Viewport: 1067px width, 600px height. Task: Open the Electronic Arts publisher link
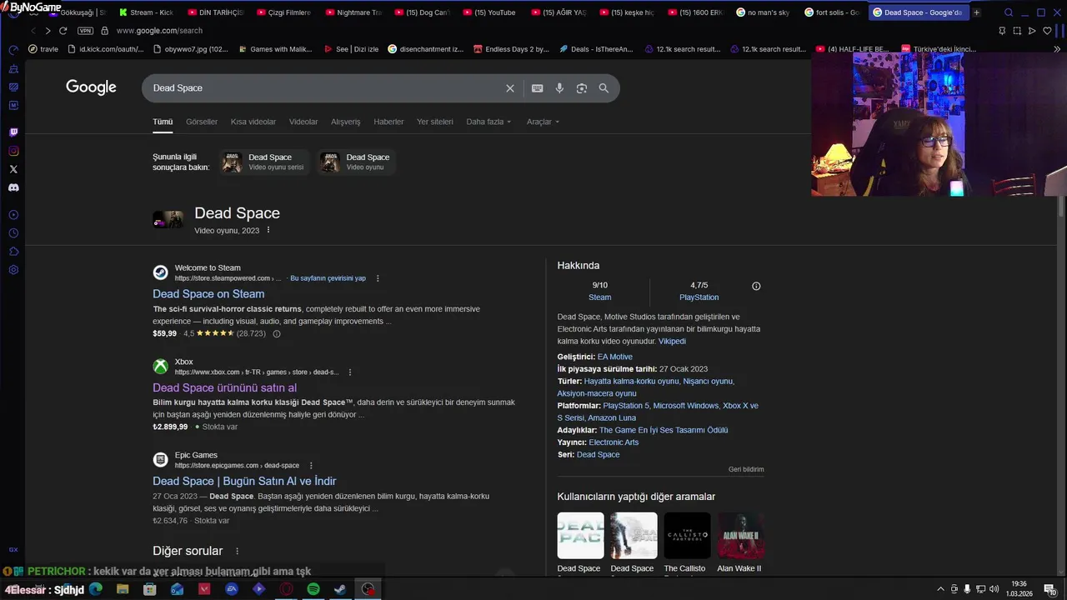pos(614,442)
